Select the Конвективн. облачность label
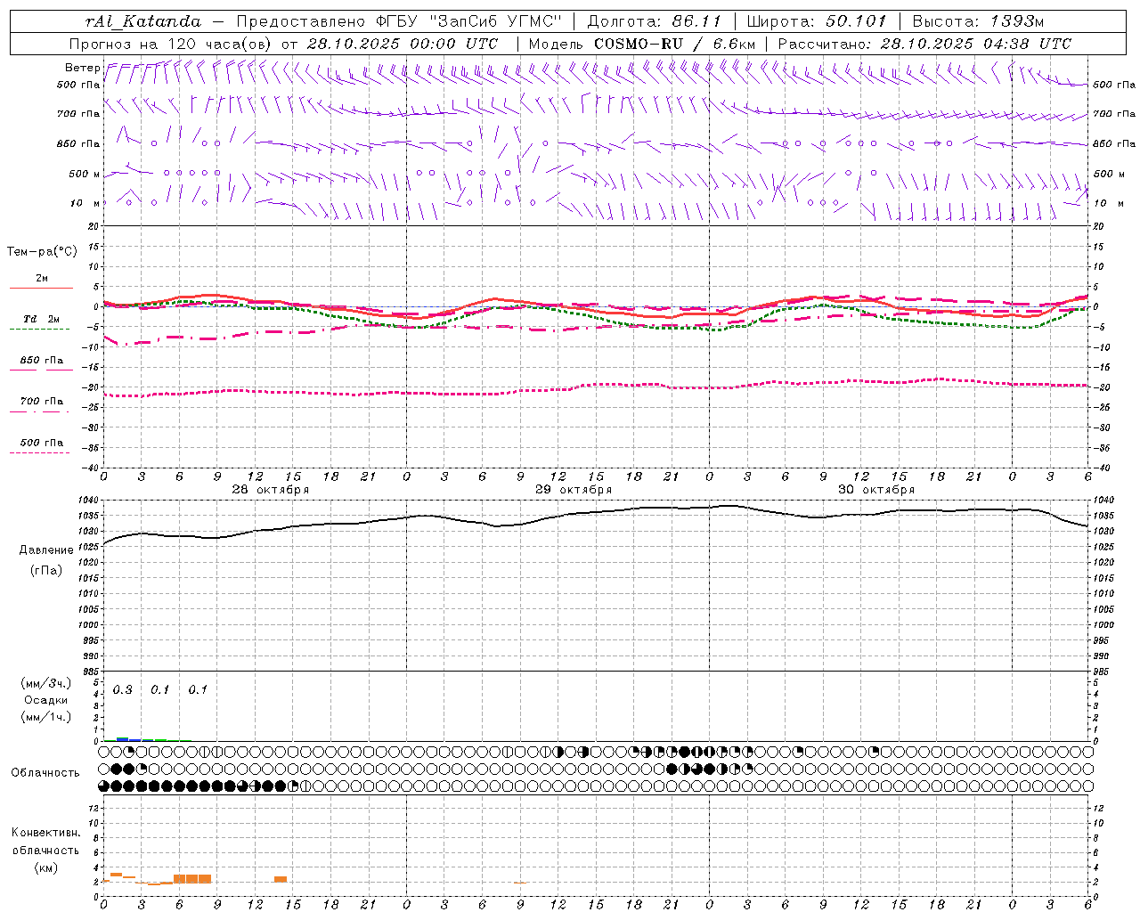The width and height of the screenshot is (1140, 912). 45,842
